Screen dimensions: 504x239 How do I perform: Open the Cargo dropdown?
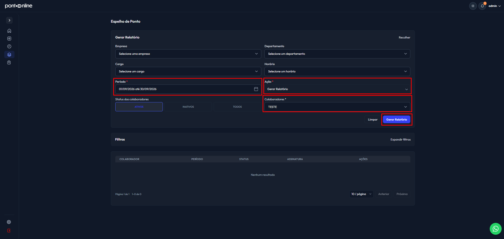[188, 71]
